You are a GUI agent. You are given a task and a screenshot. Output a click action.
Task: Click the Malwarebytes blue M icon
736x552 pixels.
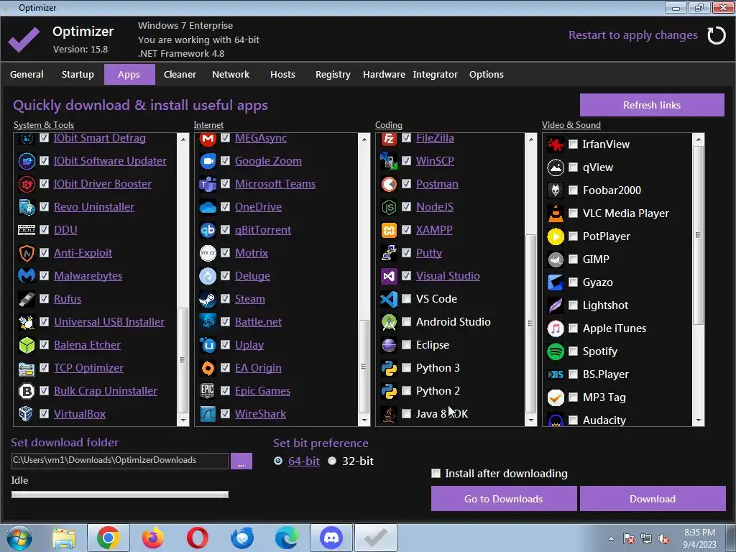27,276
